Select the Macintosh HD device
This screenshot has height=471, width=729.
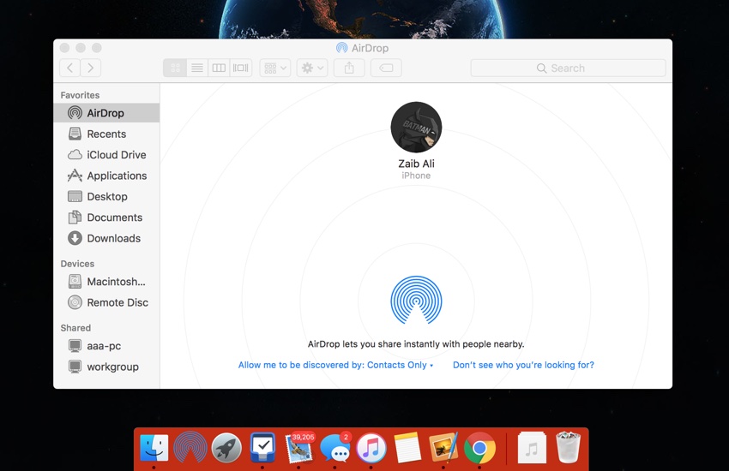point(106,281)
